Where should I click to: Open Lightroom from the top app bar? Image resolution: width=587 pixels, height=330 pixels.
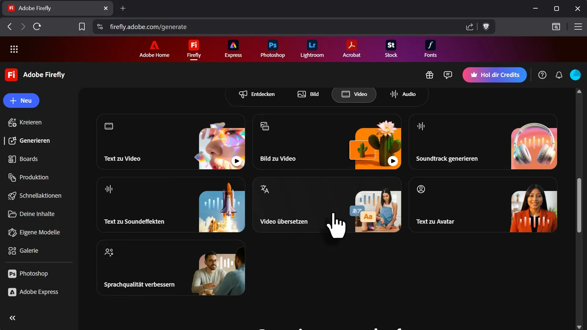pos(312,49)
